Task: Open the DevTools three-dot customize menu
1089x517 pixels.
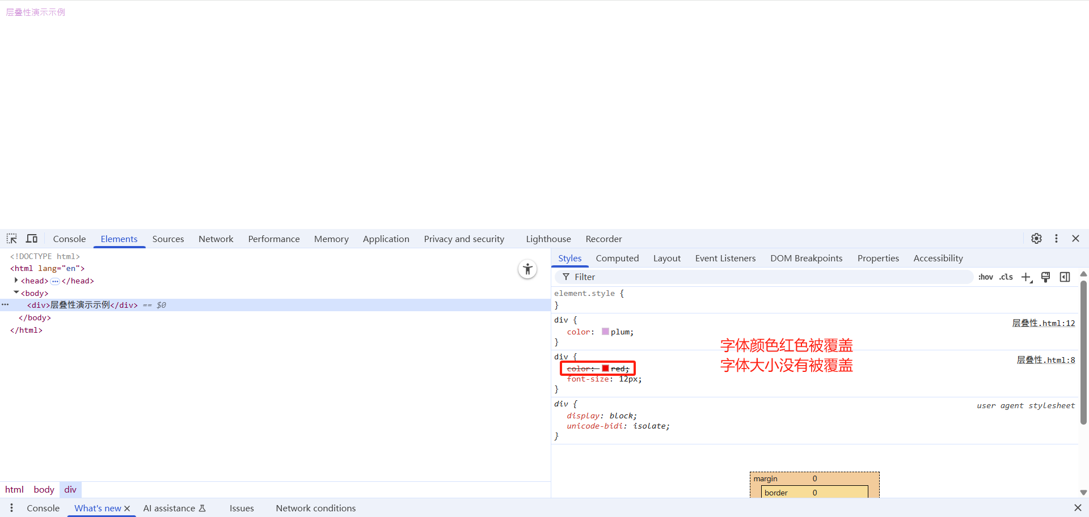Action: click(x=1056, y=239)
